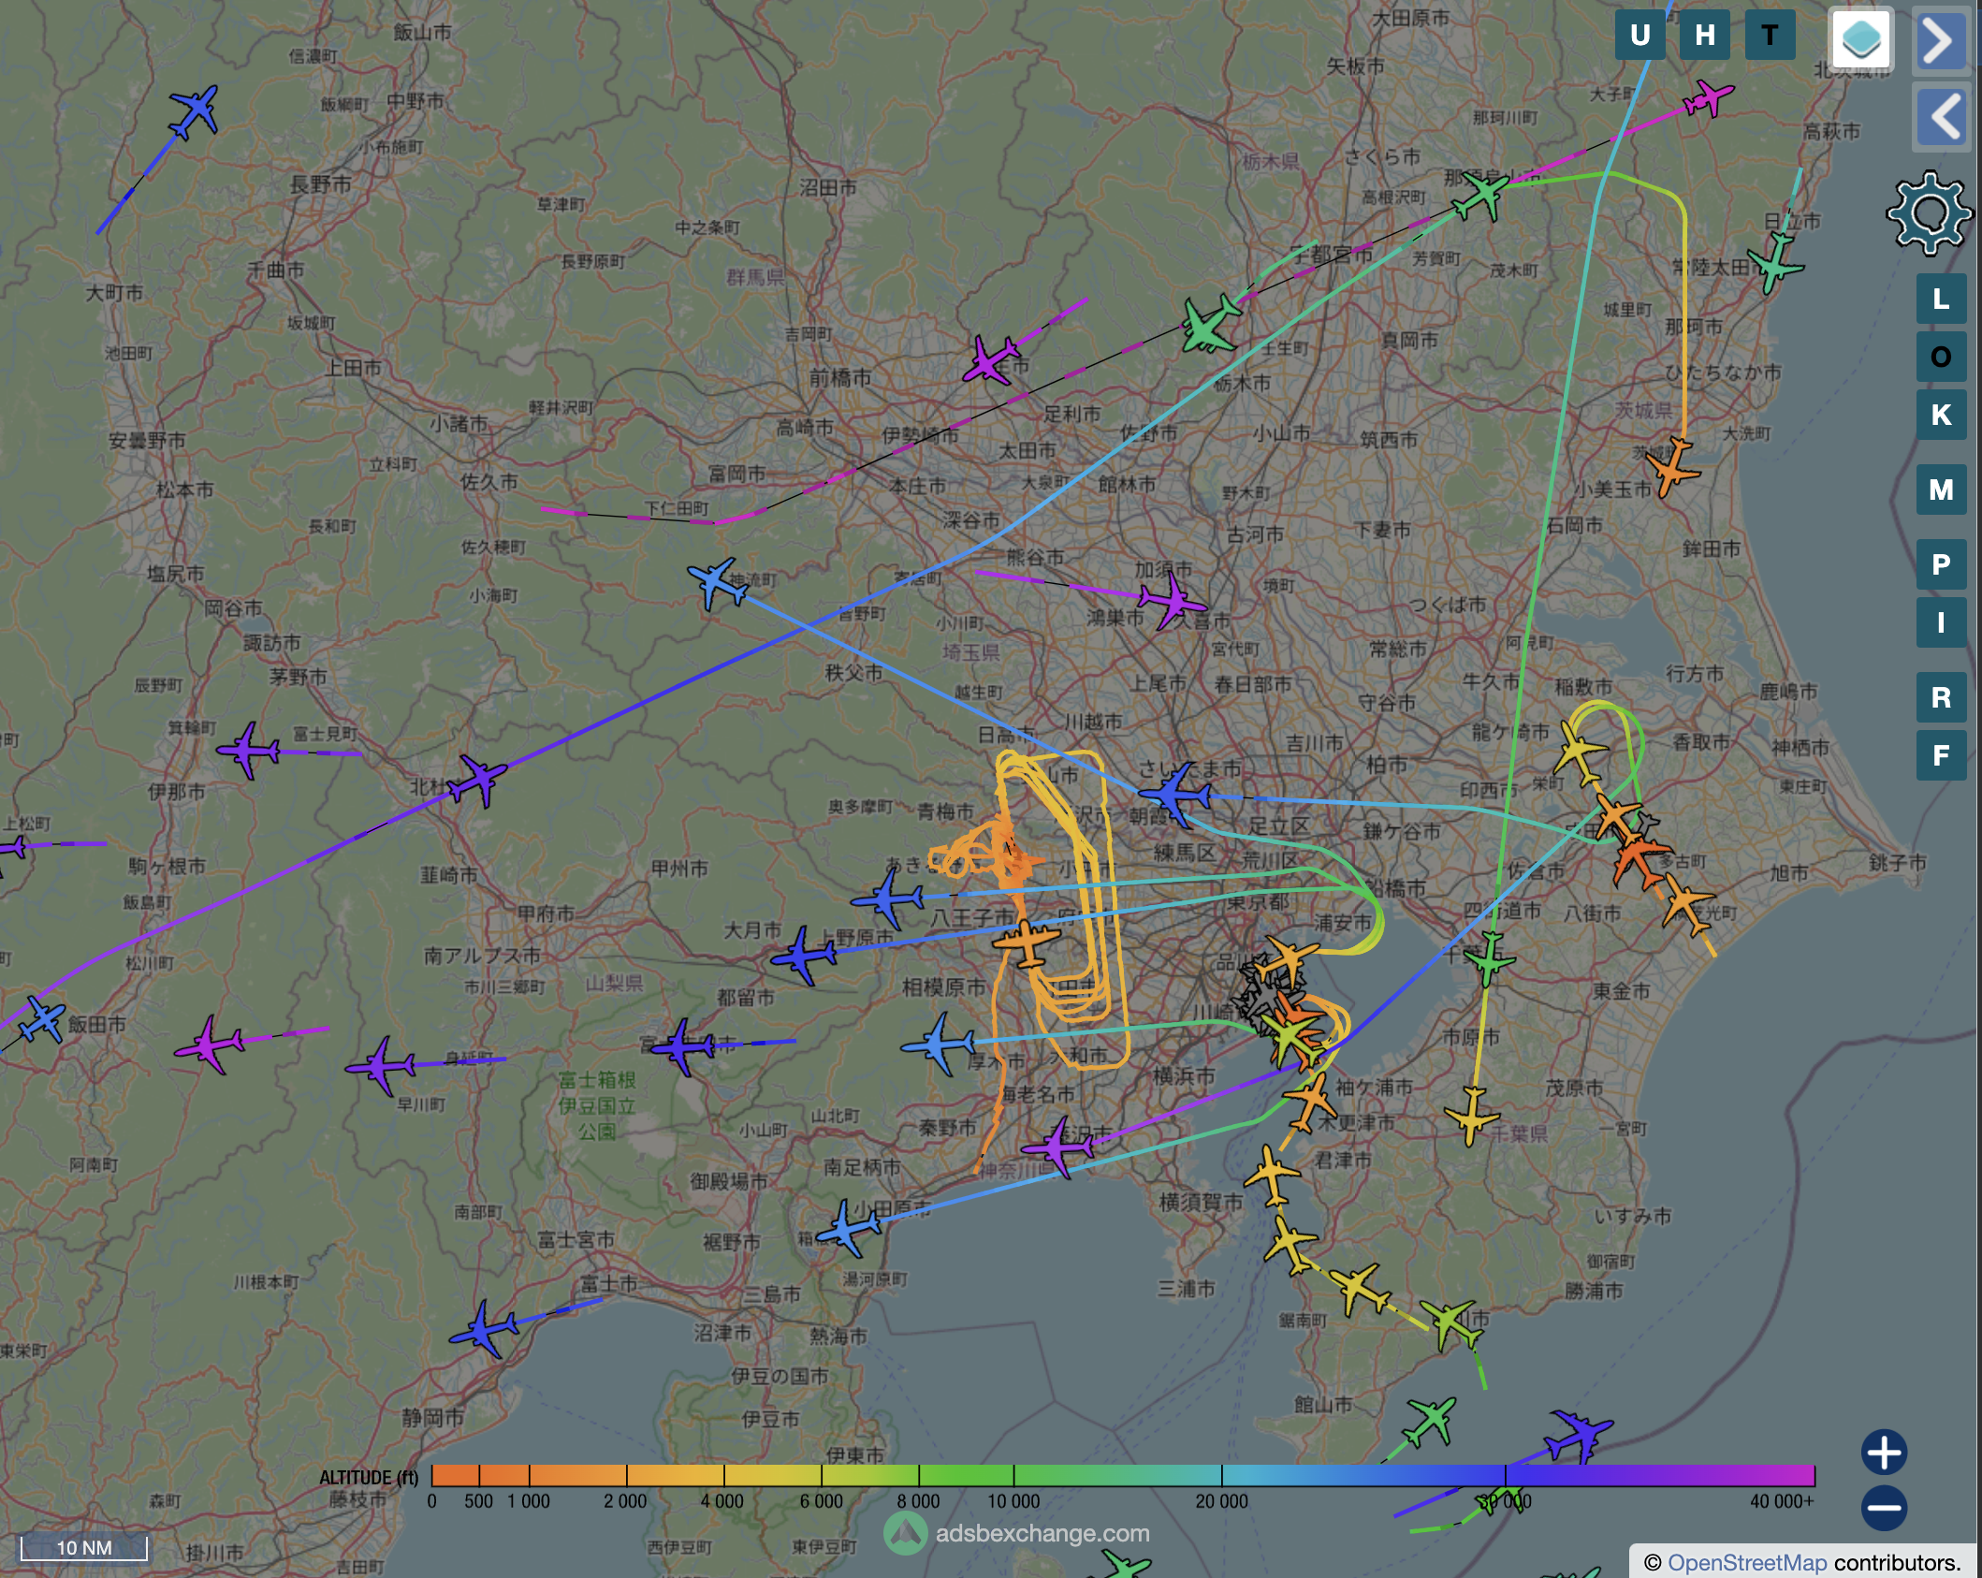This screenshot has width=1982, height=1578.
Task: Select blue aircraft near 信濃町 at top left
Action: coord(195,110)
